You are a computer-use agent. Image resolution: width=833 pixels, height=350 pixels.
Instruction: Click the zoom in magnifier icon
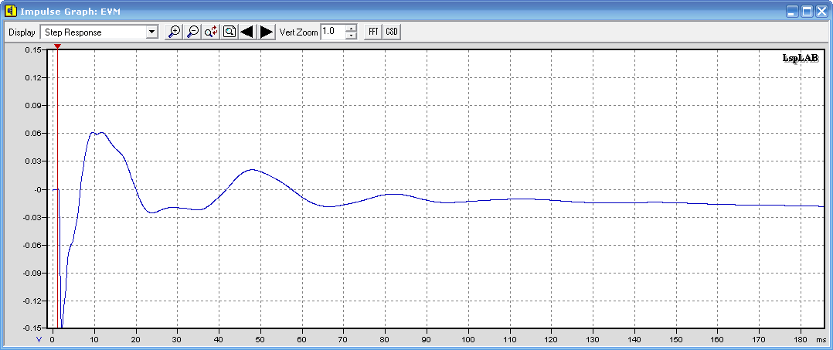pyautogui.click(x=174, y=32)
